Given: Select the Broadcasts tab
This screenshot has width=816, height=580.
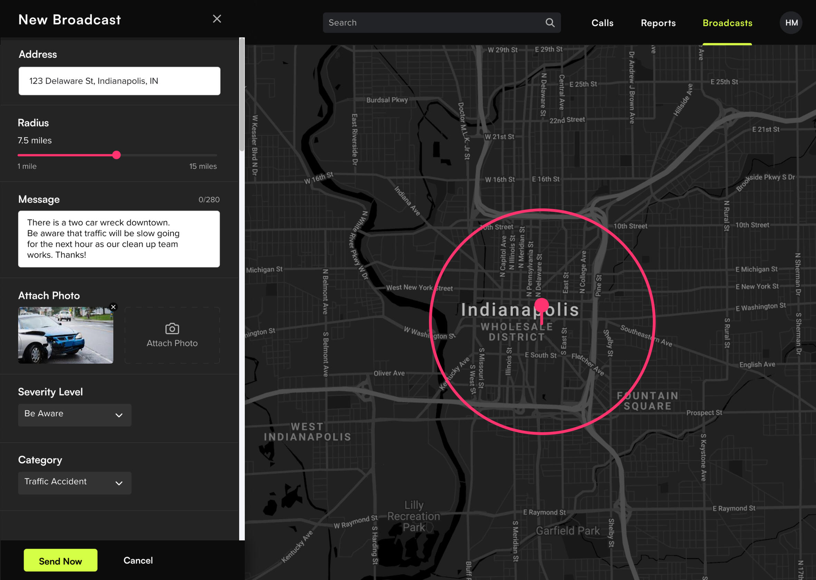Looking at the screenshot, I should pos(727,23).
